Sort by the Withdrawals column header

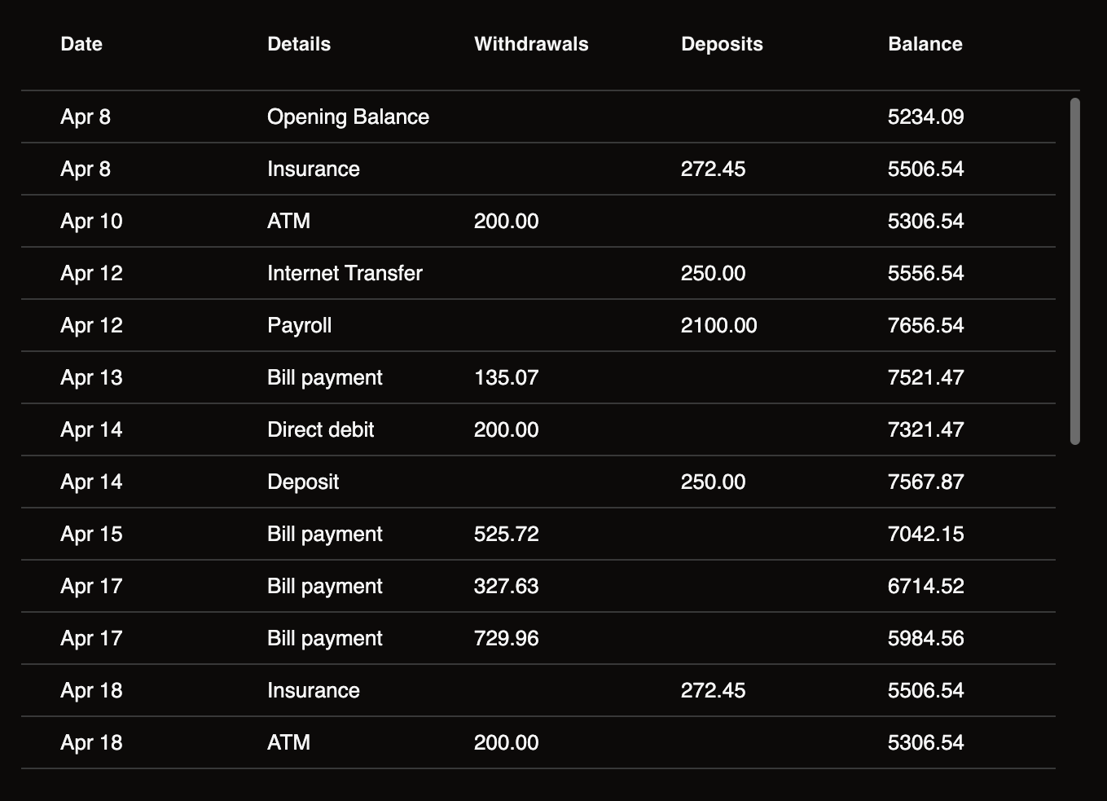click(x=531, y=44)
